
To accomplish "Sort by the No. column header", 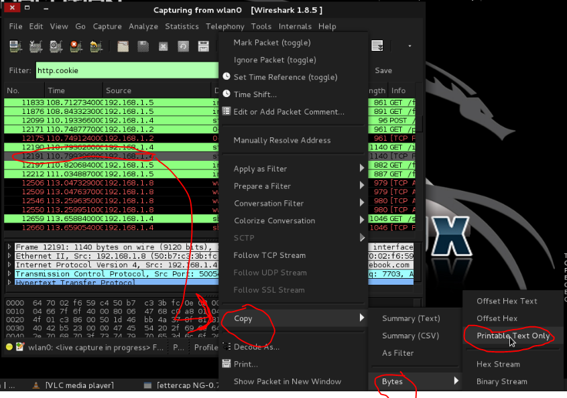I will pyautogui.click(x=24, y=90).
